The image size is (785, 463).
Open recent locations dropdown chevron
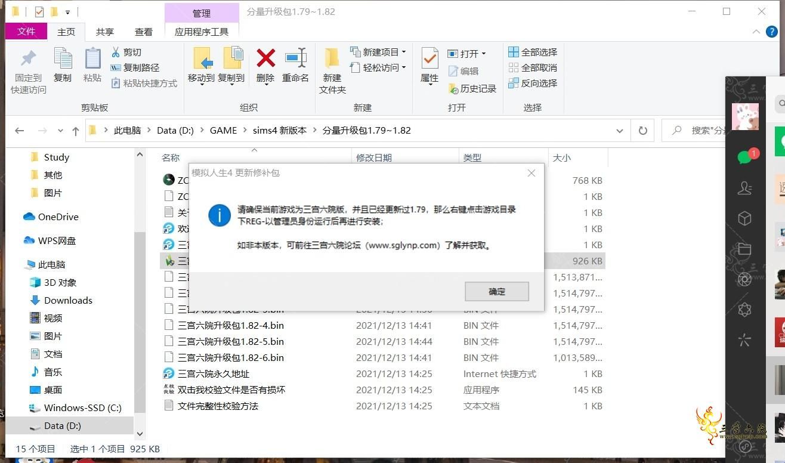(x=60, y=131)
